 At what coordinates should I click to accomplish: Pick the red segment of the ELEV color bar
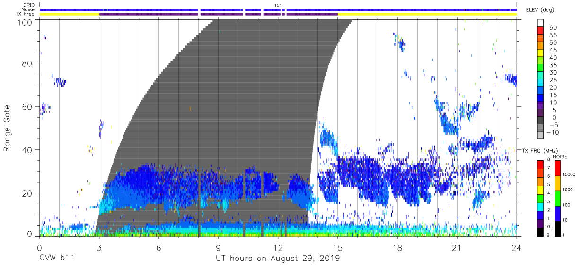[541, 31]
